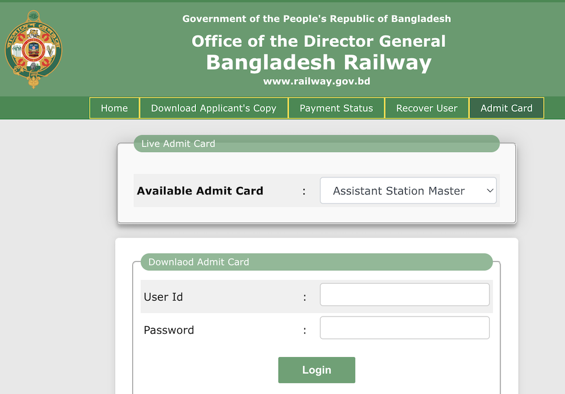Click the Available Admit Card label
Screen dimensions: 565x394
(x=200, y=190)
